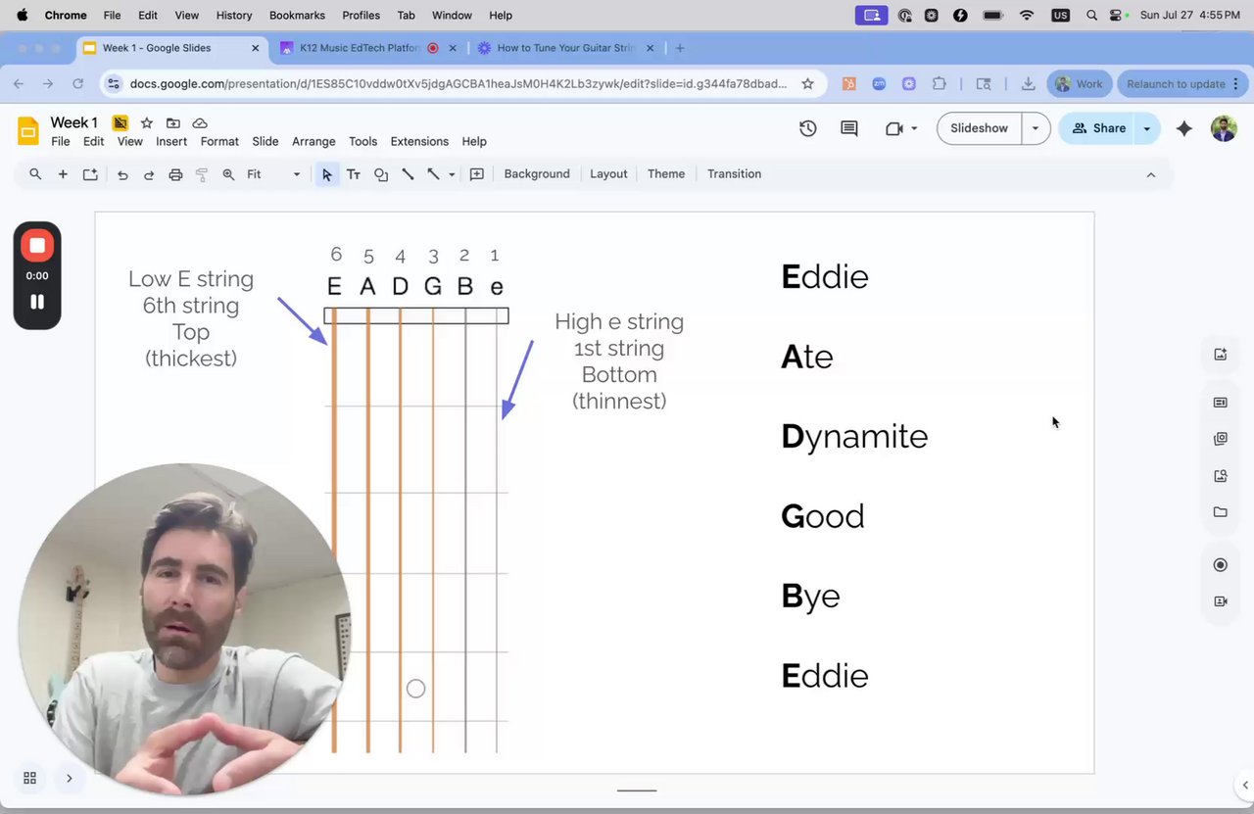Screen dimensions: 1254x814
Task: Open the Shape insert tool
Action: [x=381, y=174]
